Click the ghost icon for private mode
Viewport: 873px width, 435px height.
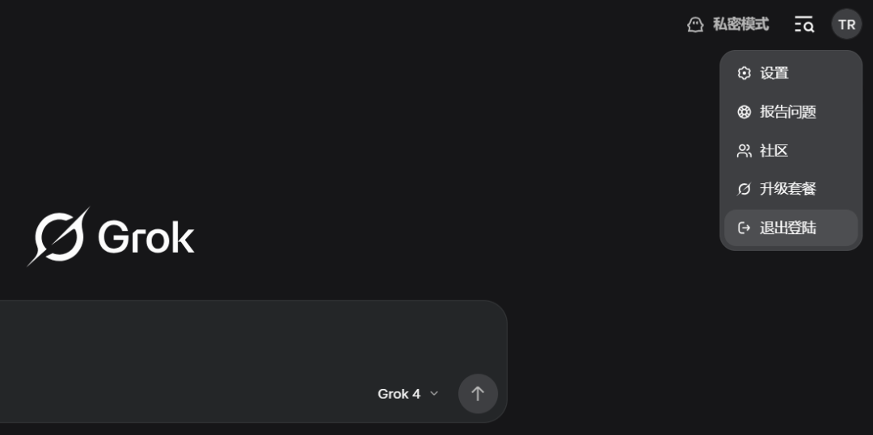point(695,25)
